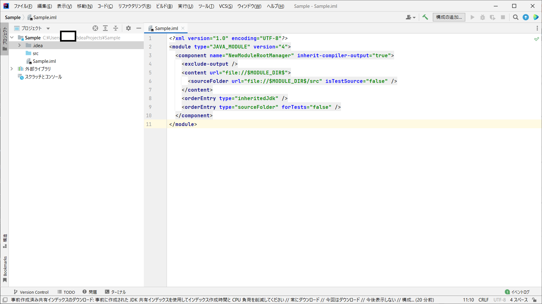Hide the project tool window
542x304 pixels.
point(139,28)
